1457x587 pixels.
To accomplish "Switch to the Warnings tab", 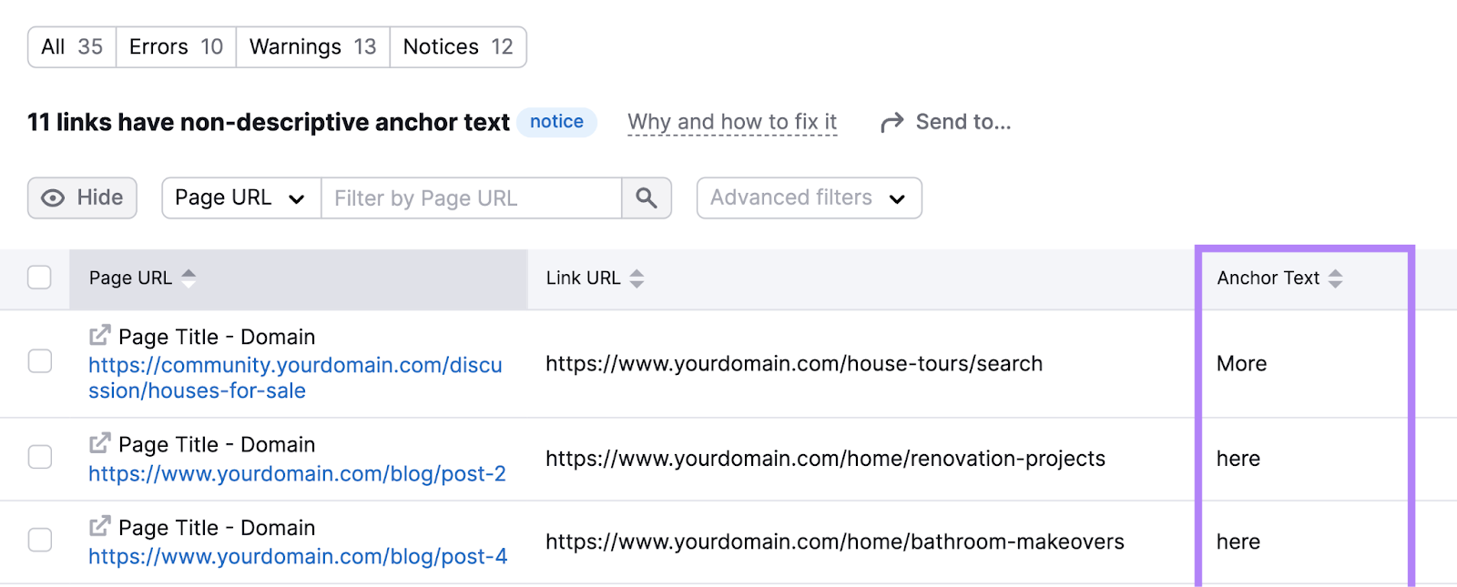I will [x=312, y=46].
